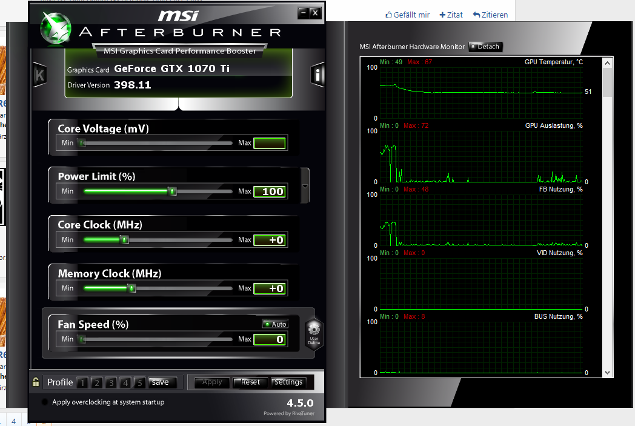Select profile slot 4
Screen dimensions: 635x426
(x=125, y=382)
